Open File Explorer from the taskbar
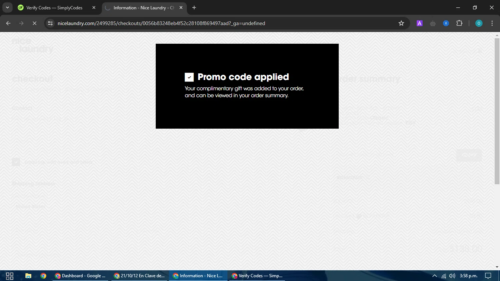Image resolution: width=500 pixels, height=281 pixels. pos(28,276)
